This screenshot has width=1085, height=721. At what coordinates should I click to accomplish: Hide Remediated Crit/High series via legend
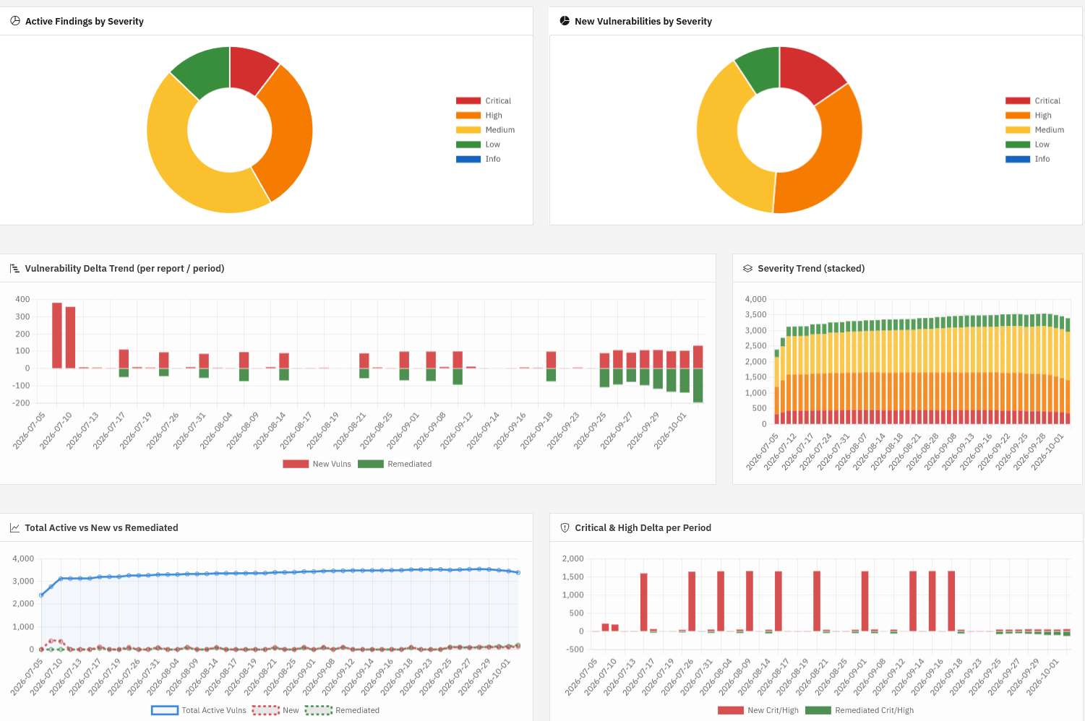(859, 710)
